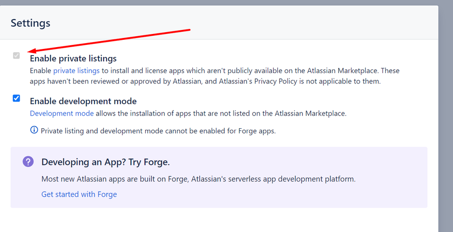Click the Settings dialog heading

[31, 23]
